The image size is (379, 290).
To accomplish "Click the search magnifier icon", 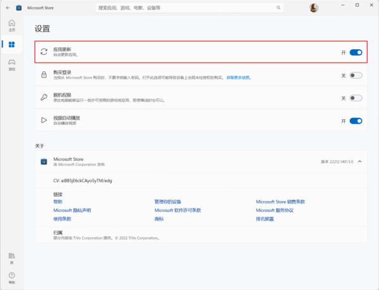I will coord(278,8).
